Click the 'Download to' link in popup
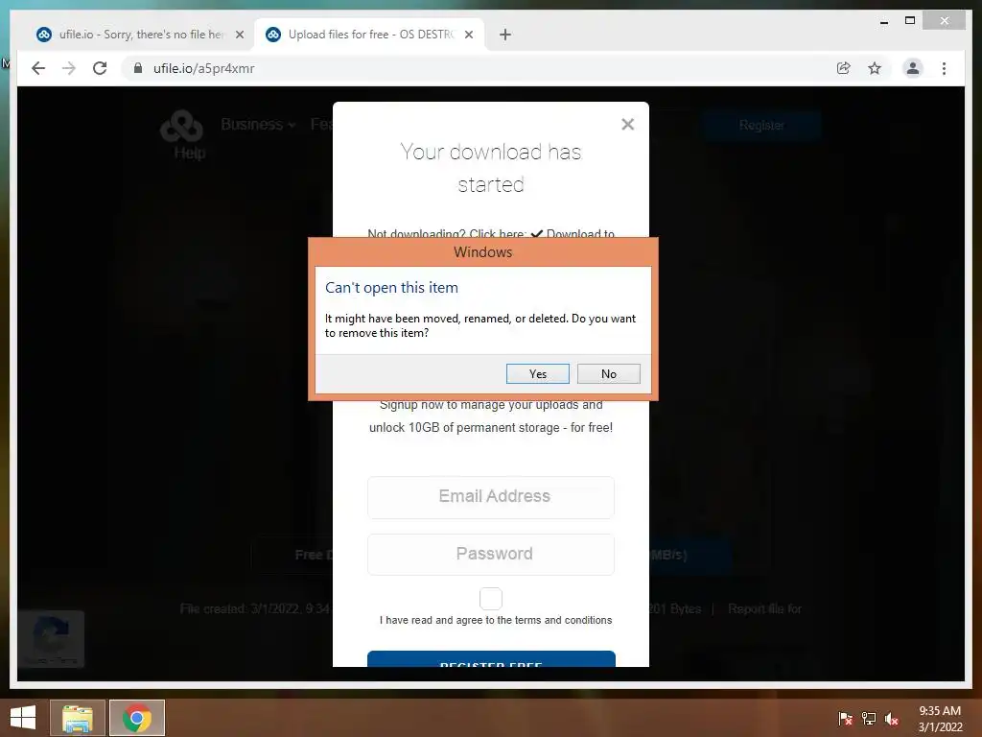 (x=580, y=232)
